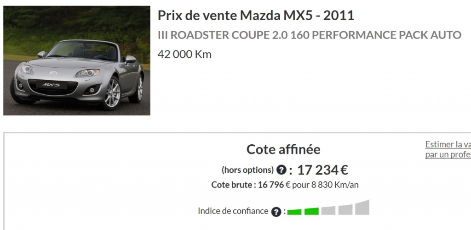Click the MX-5 front plate in the photo

(51, 85)
